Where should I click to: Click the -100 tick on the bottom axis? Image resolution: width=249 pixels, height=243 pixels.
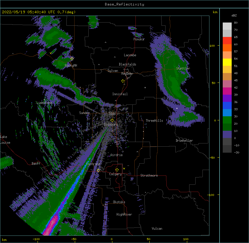[x=36, y=239]
